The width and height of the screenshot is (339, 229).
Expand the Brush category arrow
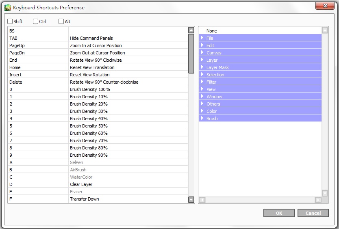pos(202,118)
